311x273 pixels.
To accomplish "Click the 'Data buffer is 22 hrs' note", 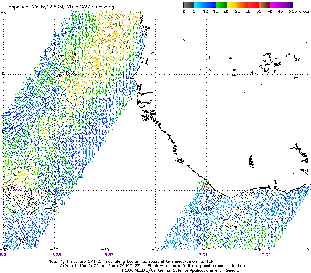I will click(x=152, y=266).
